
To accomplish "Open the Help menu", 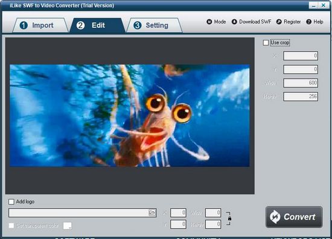I will tap(314, 22).
